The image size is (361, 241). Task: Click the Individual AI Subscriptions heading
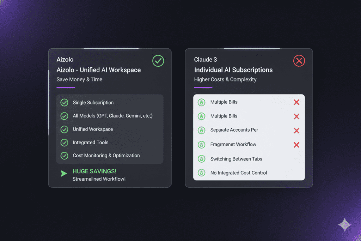(x=233, y=70)
